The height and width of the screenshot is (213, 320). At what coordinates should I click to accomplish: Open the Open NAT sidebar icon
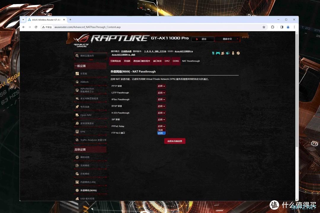[77, 115]
